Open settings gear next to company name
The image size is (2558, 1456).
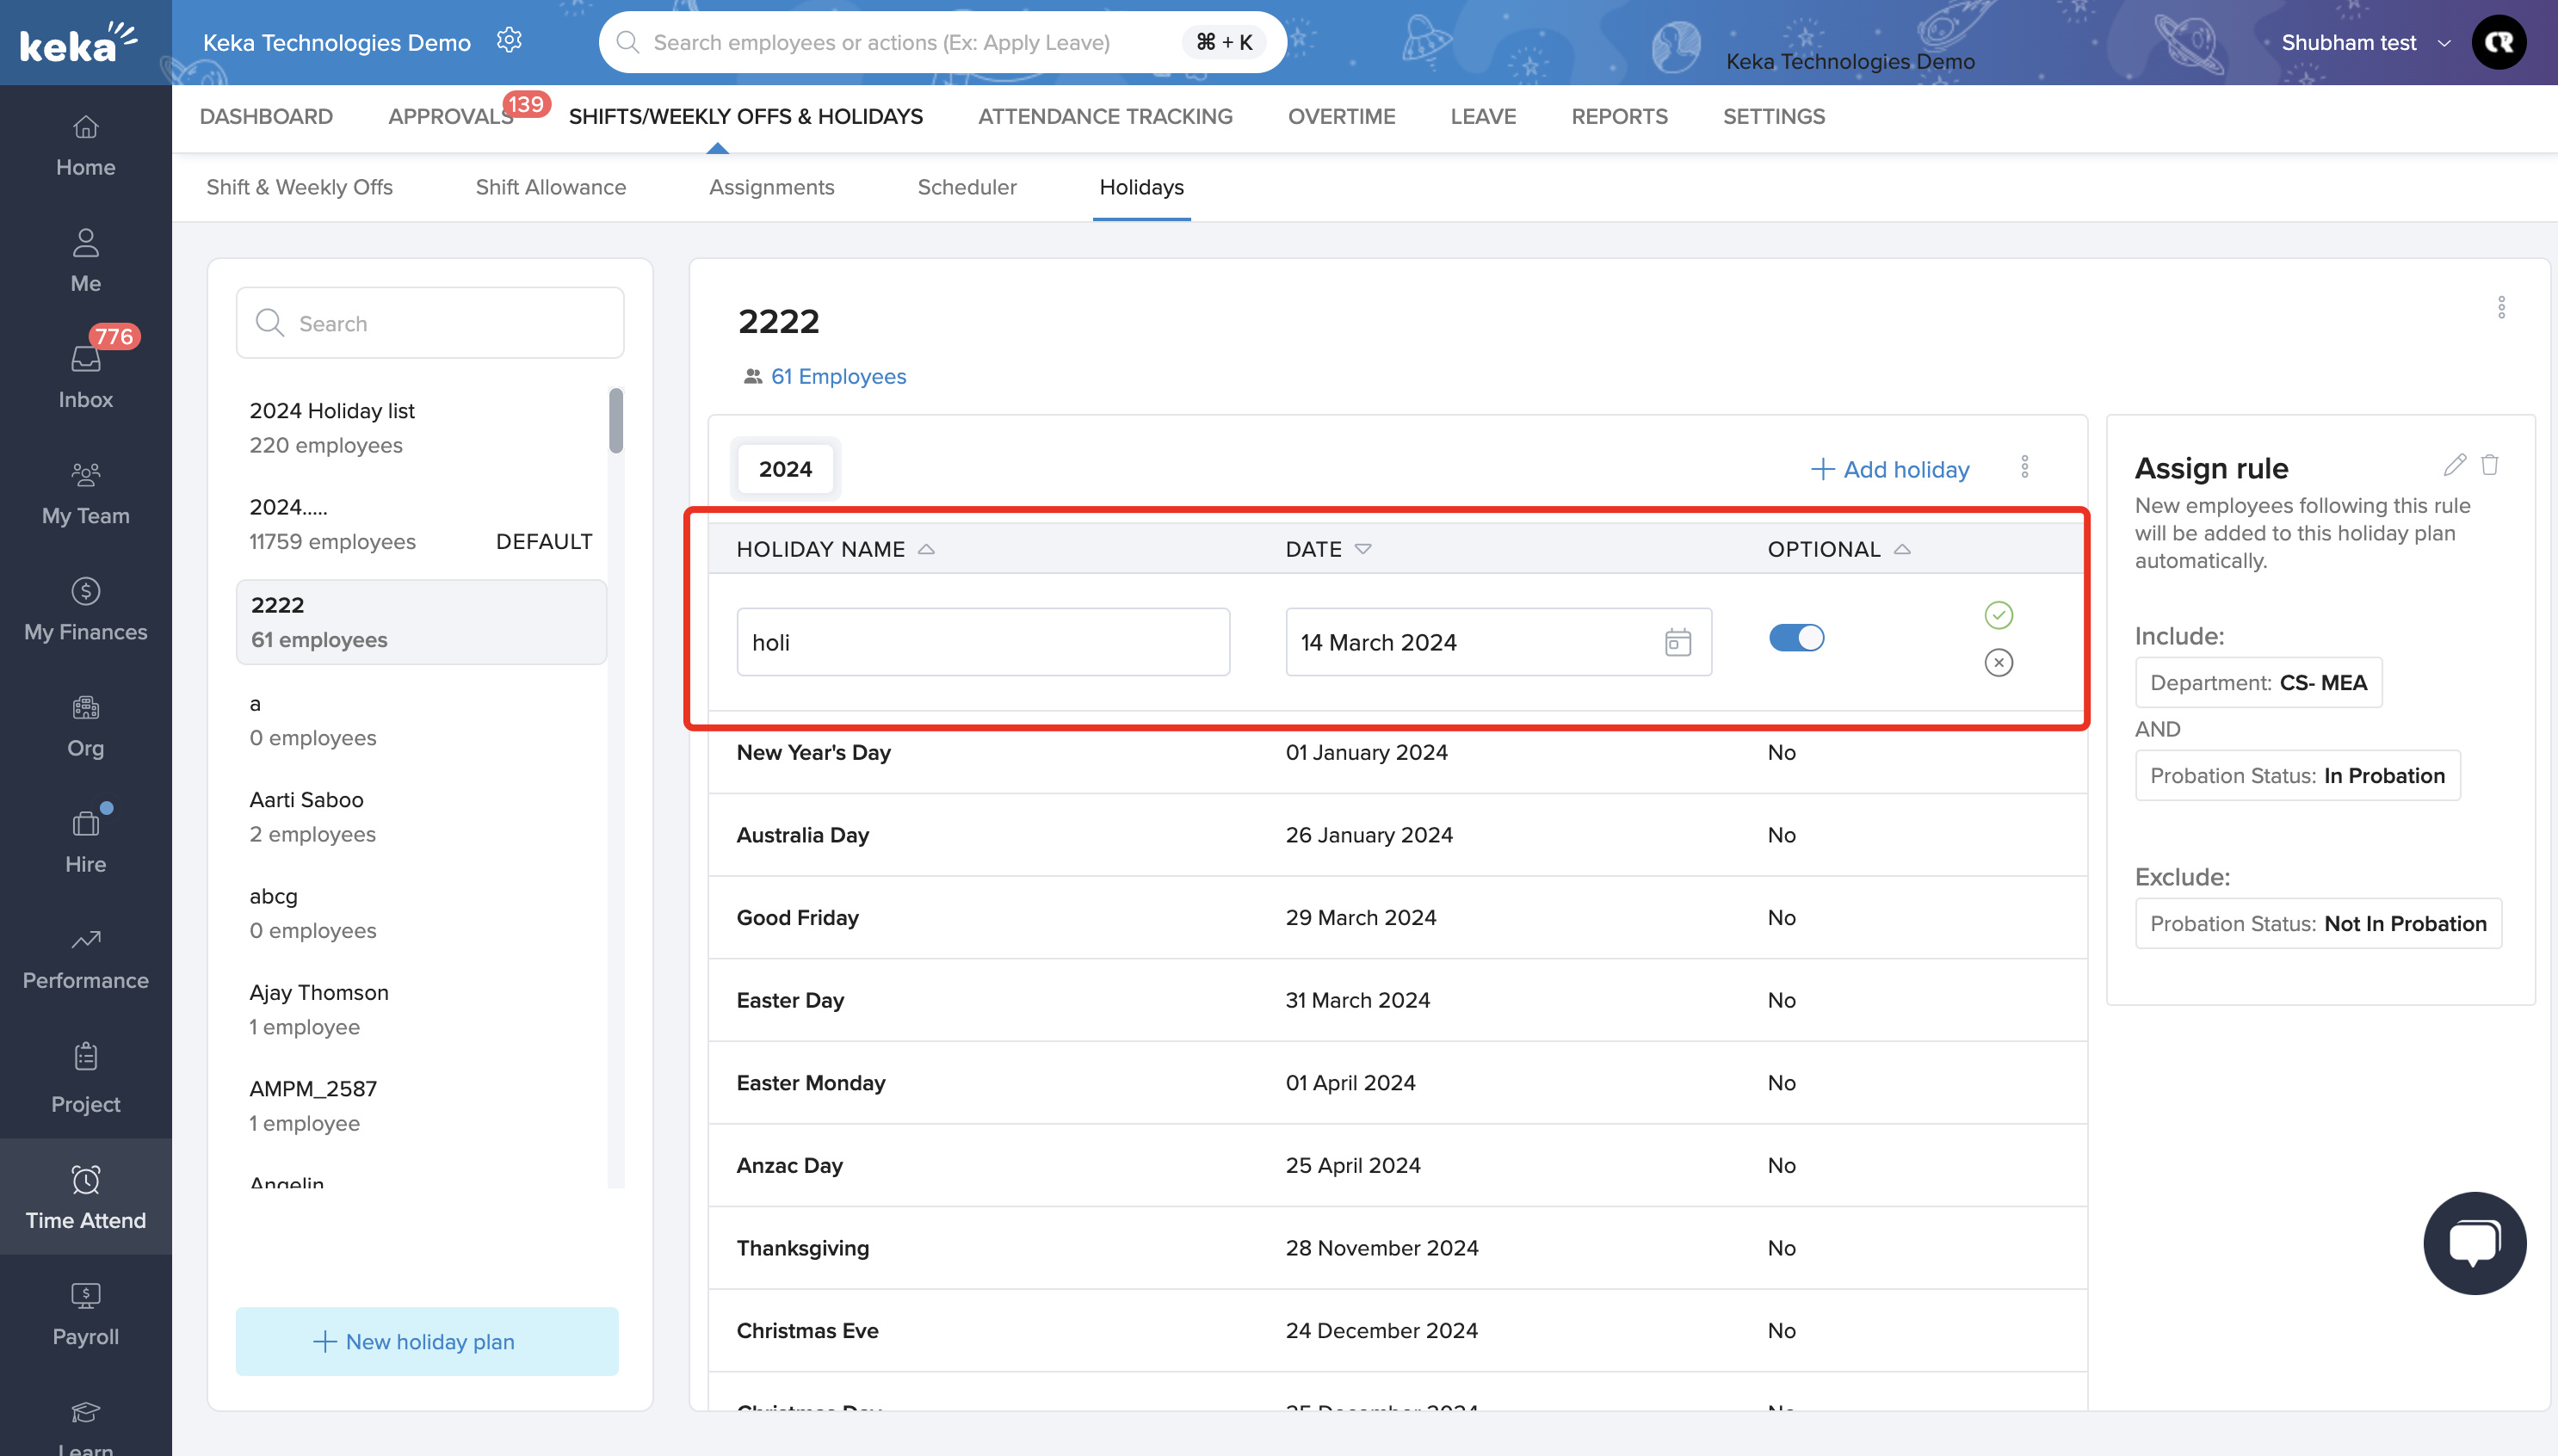coord(509,41)
